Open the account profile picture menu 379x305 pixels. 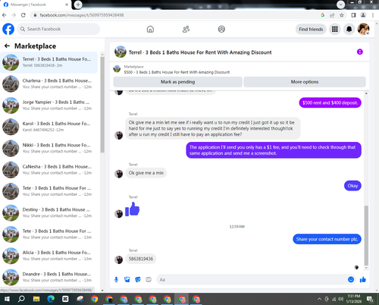click(364, 29)
